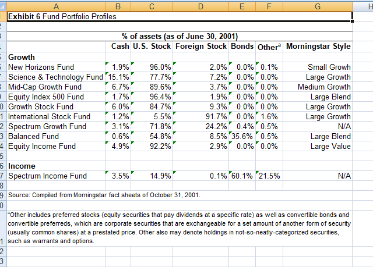Click the 89.6% U.S. Stock value

click(152, 87)
